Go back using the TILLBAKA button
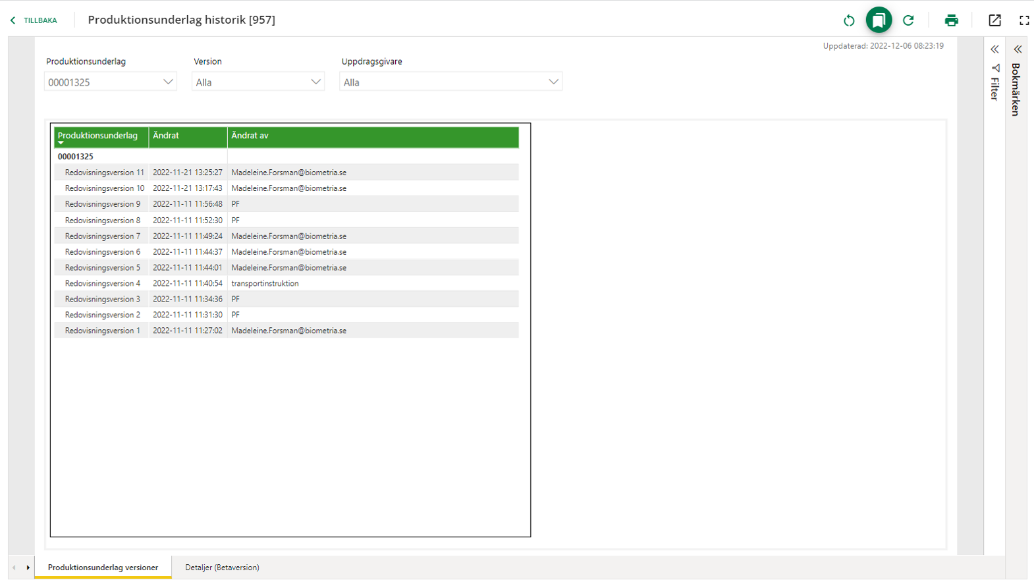The image size is (1034, 582). tap(34, 20)
